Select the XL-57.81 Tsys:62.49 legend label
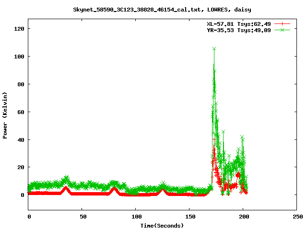 pyautogui.click(x=239, y=24)
